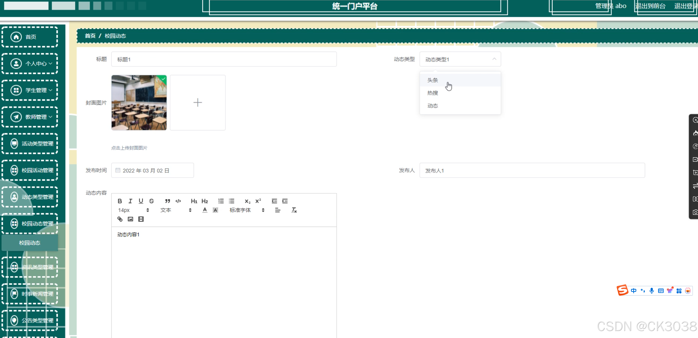
Task: Choose 热搜 from the dropdown list
Action: click(433, 93)
